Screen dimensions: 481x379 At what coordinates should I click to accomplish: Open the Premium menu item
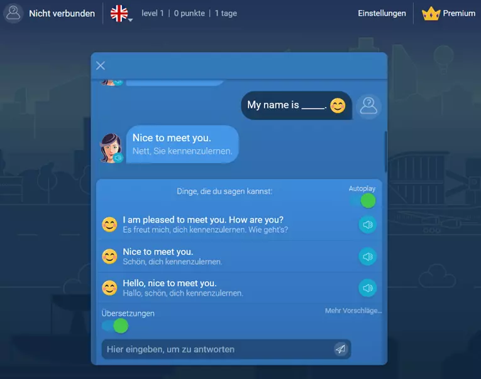459,13
